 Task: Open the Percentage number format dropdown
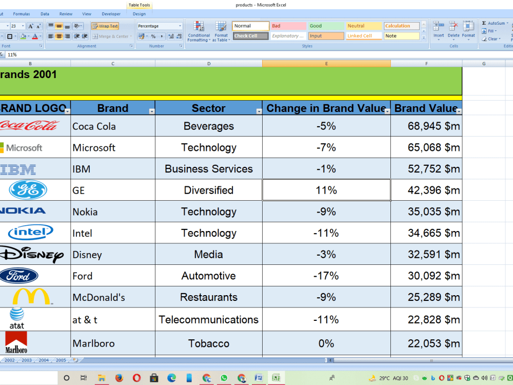click(x=180, y=26)
